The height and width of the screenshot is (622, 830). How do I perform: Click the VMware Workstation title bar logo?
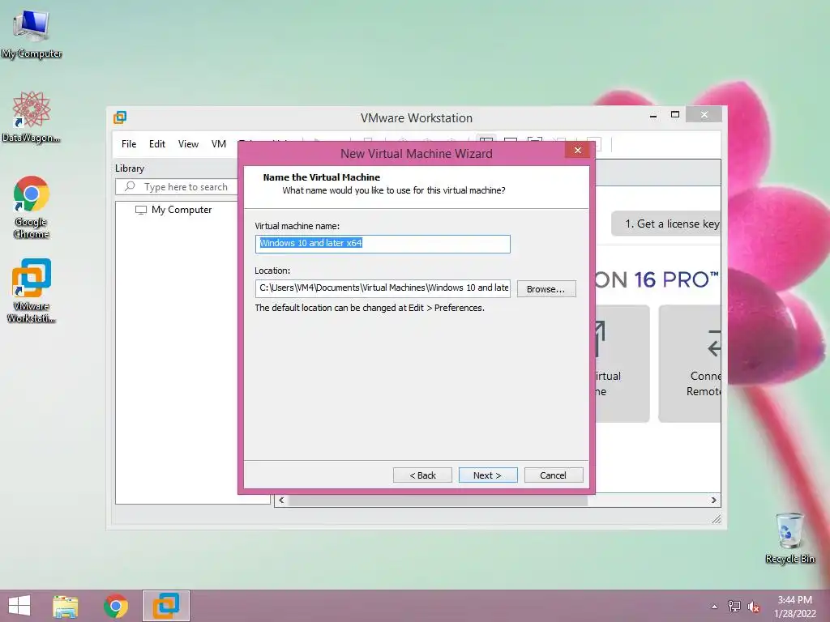[120, 117]
